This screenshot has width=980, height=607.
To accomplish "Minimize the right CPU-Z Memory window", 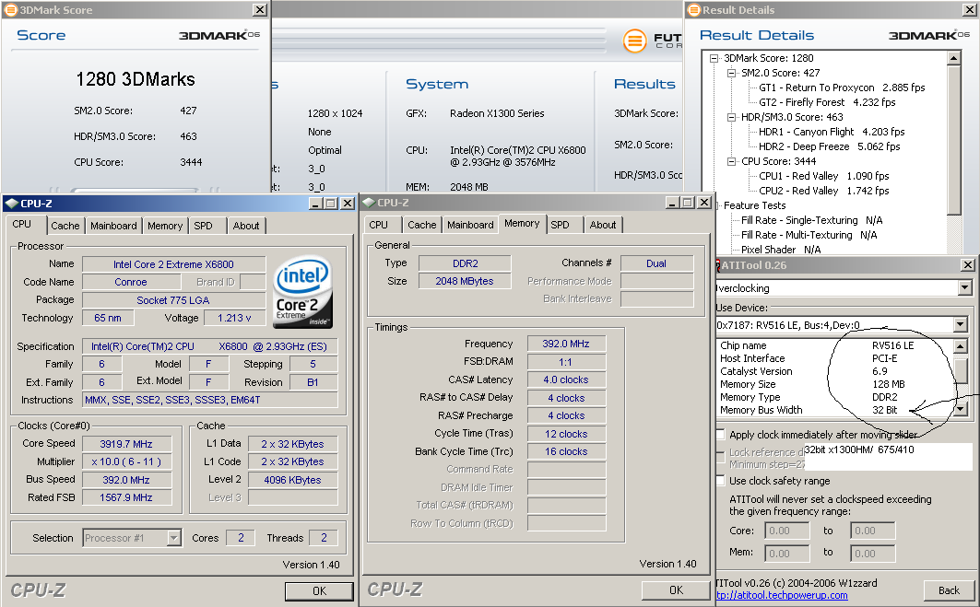I will [x=672, y=203].
